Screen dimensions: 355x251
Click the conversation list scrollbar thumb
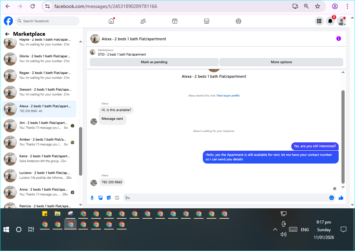[80, 151]
